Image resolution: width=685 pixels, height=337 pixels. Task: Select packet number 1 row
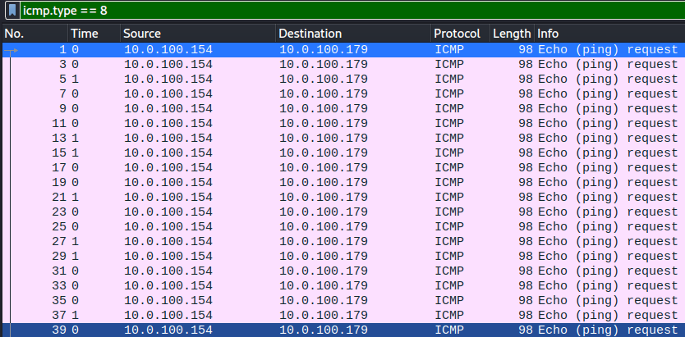coord(343,50)
